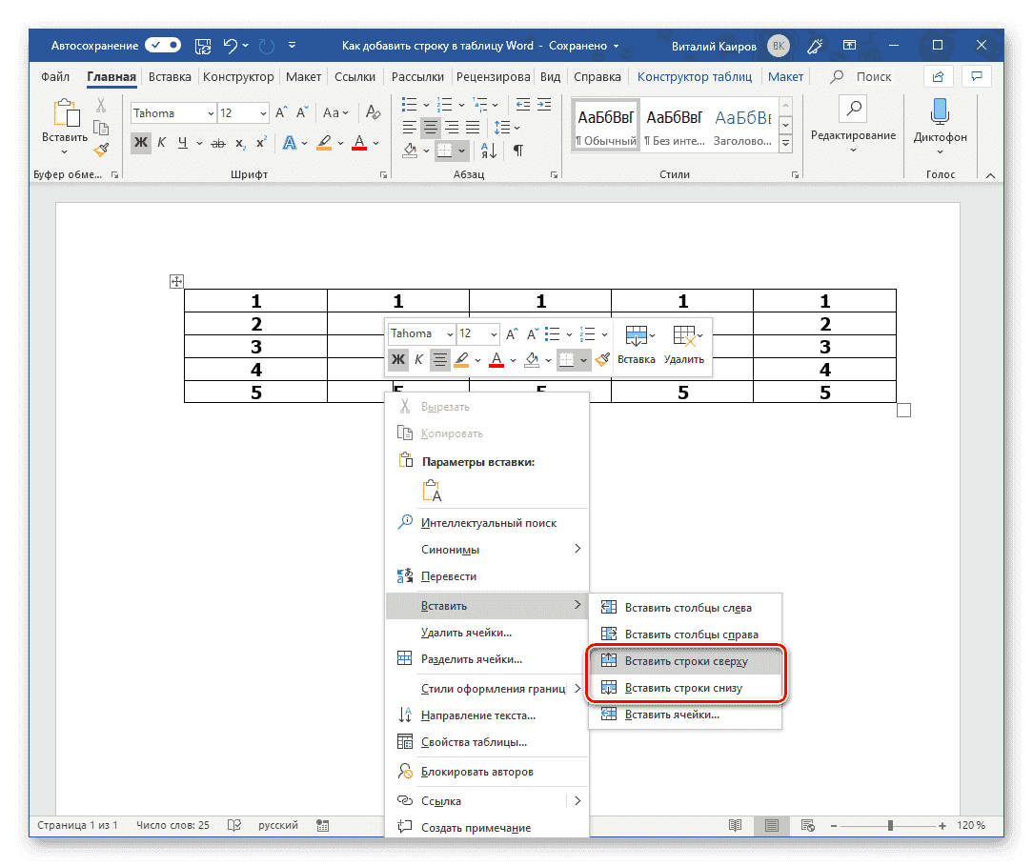Toggle Автосохранение off
Viewport: 1033px width, 866px height.
pos(162,45)
